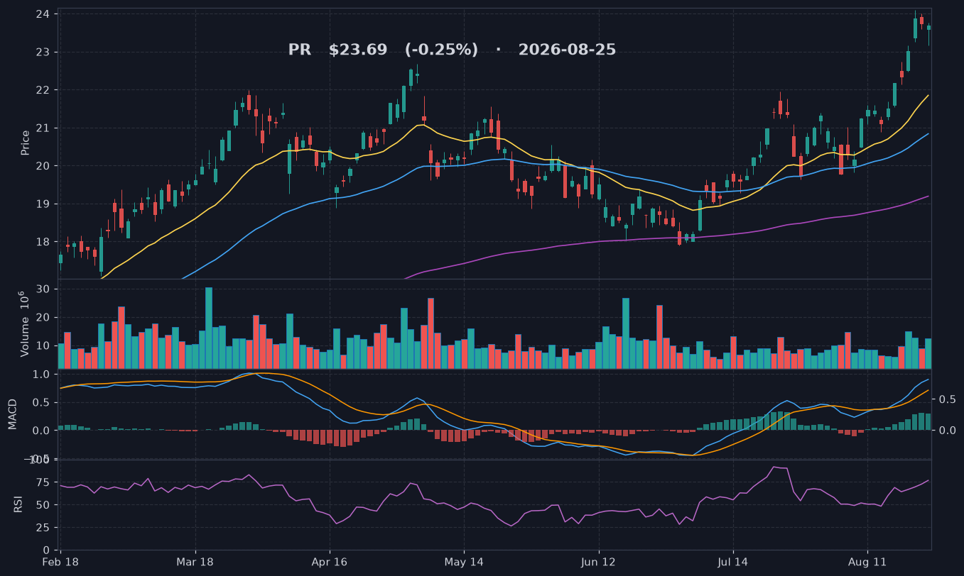Click the 1.0 tick on the MACD axis

coord(41,374)
